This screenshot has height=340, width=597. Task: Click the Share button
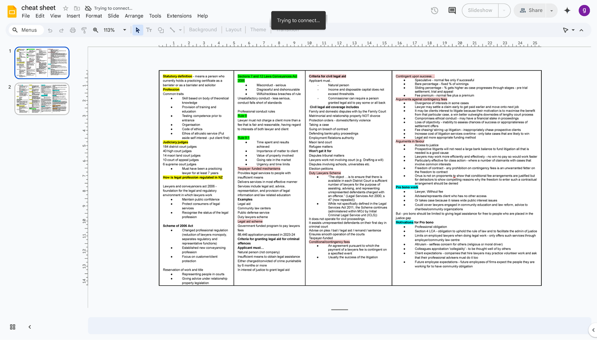[x=530, y=10]
